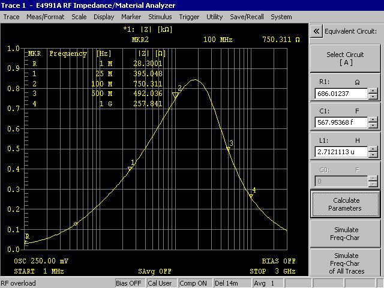This screenshot has height=288, width=384.
Task: Increase L1 value with up arrow
Action: point(373,149)
